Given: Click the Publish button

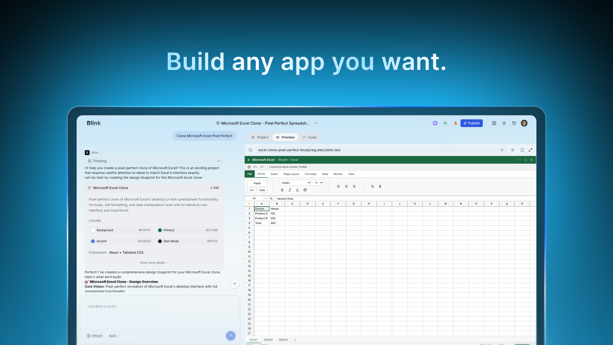Looking at the screenshot, I should pos(471,123).
